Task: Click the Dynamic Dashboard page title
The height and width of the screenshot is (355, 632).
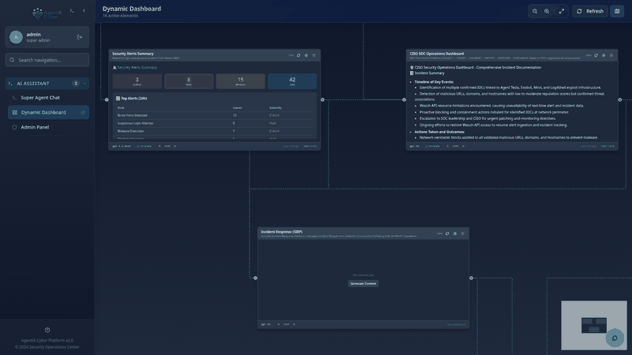Action: click(x=131, y=9)
